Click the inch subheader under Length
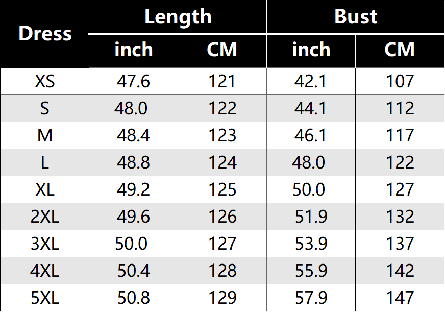Viewport: 445px width, 312px height. point(134,50)
